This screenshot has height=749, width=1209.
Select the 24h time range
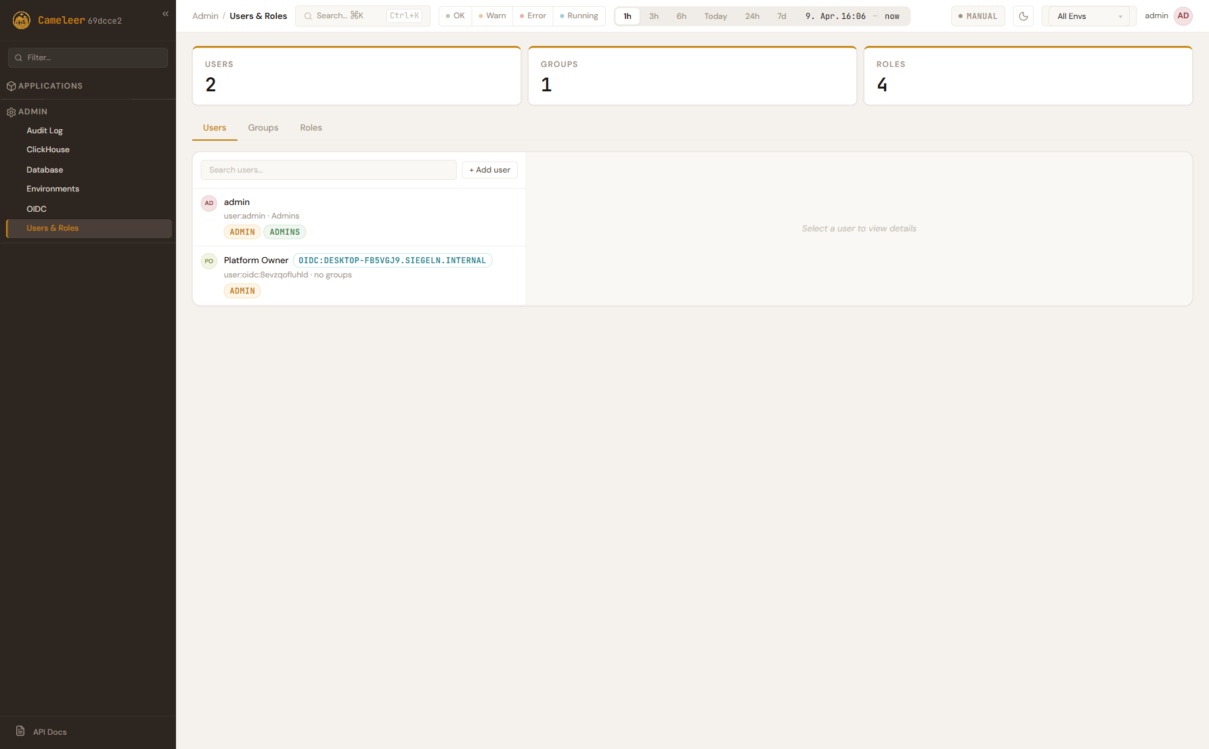(752, 16)
